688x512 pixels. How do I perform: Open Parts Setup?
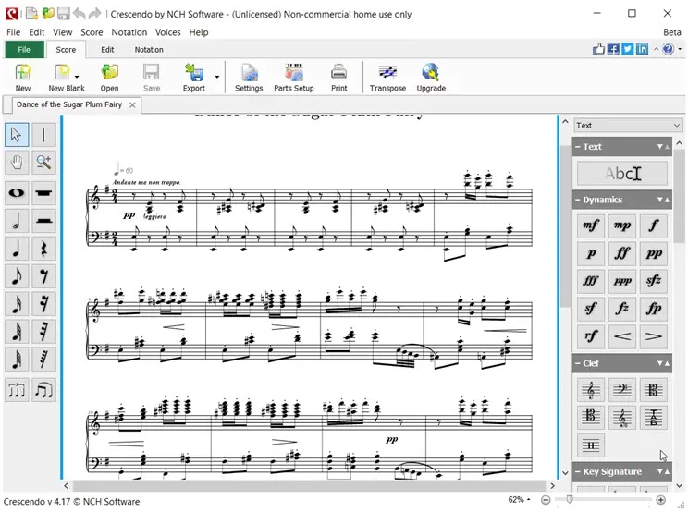(294, 78)
